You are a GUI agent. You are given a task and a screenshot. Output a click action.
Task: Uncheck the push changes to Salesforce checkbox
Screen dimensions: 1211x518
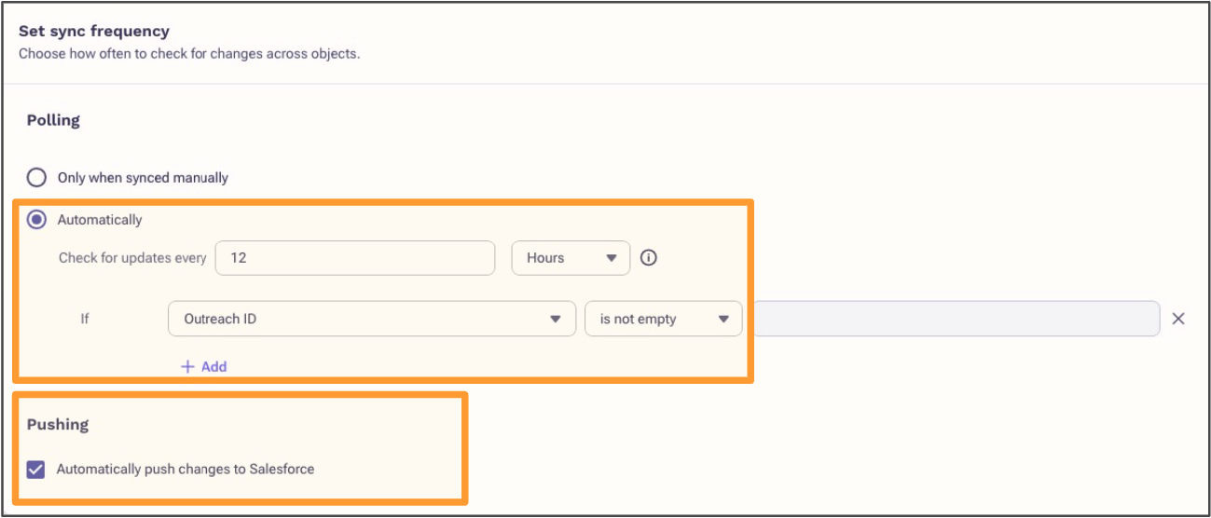click(35, 470)
